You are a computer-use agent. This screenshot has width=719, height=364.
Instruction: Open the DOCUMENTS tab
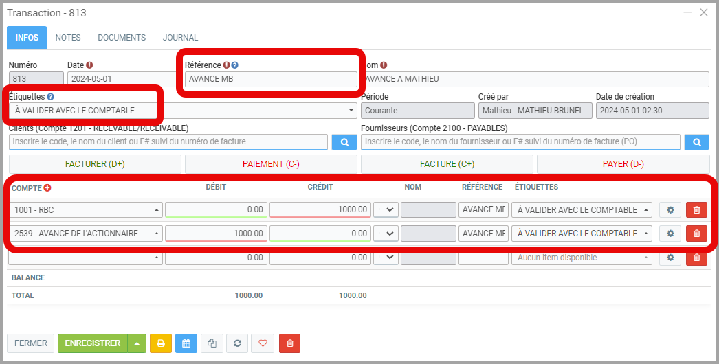coord(122,38)
